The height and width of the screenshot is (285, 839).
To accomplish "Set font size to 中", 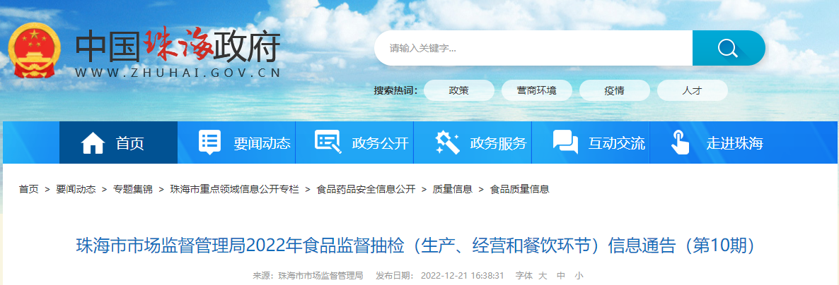I will pos(561,276).
